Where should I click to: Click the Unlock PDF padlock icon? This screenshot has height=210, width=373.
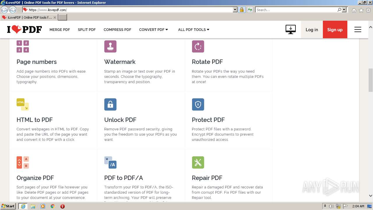[110, 104]
